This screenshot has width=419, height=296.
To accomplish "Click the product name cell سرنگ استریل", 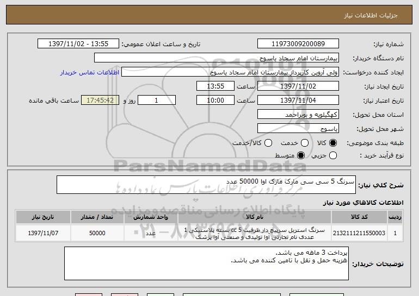I will coord(255,233).
